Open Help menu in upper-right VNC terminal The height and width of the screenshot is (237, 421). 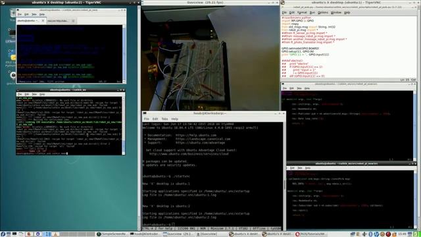tap(307, 88)
